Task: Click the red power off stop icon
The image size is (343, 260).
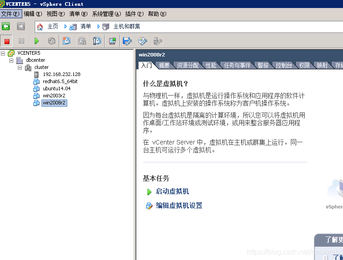Action: (7, 41)
